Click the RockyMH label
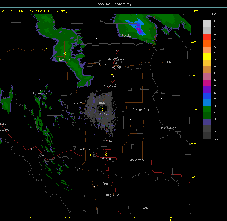 [65, 60]
